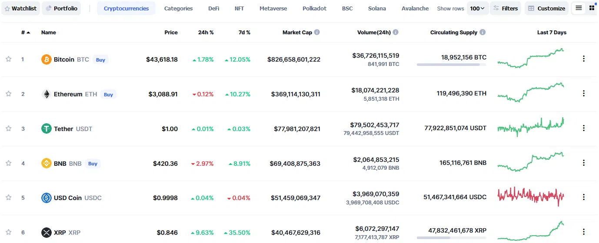The width and height of the screenshot is (599, 243).
Task: Sort by Market Cap column header
Action: (x=297, y=33)
